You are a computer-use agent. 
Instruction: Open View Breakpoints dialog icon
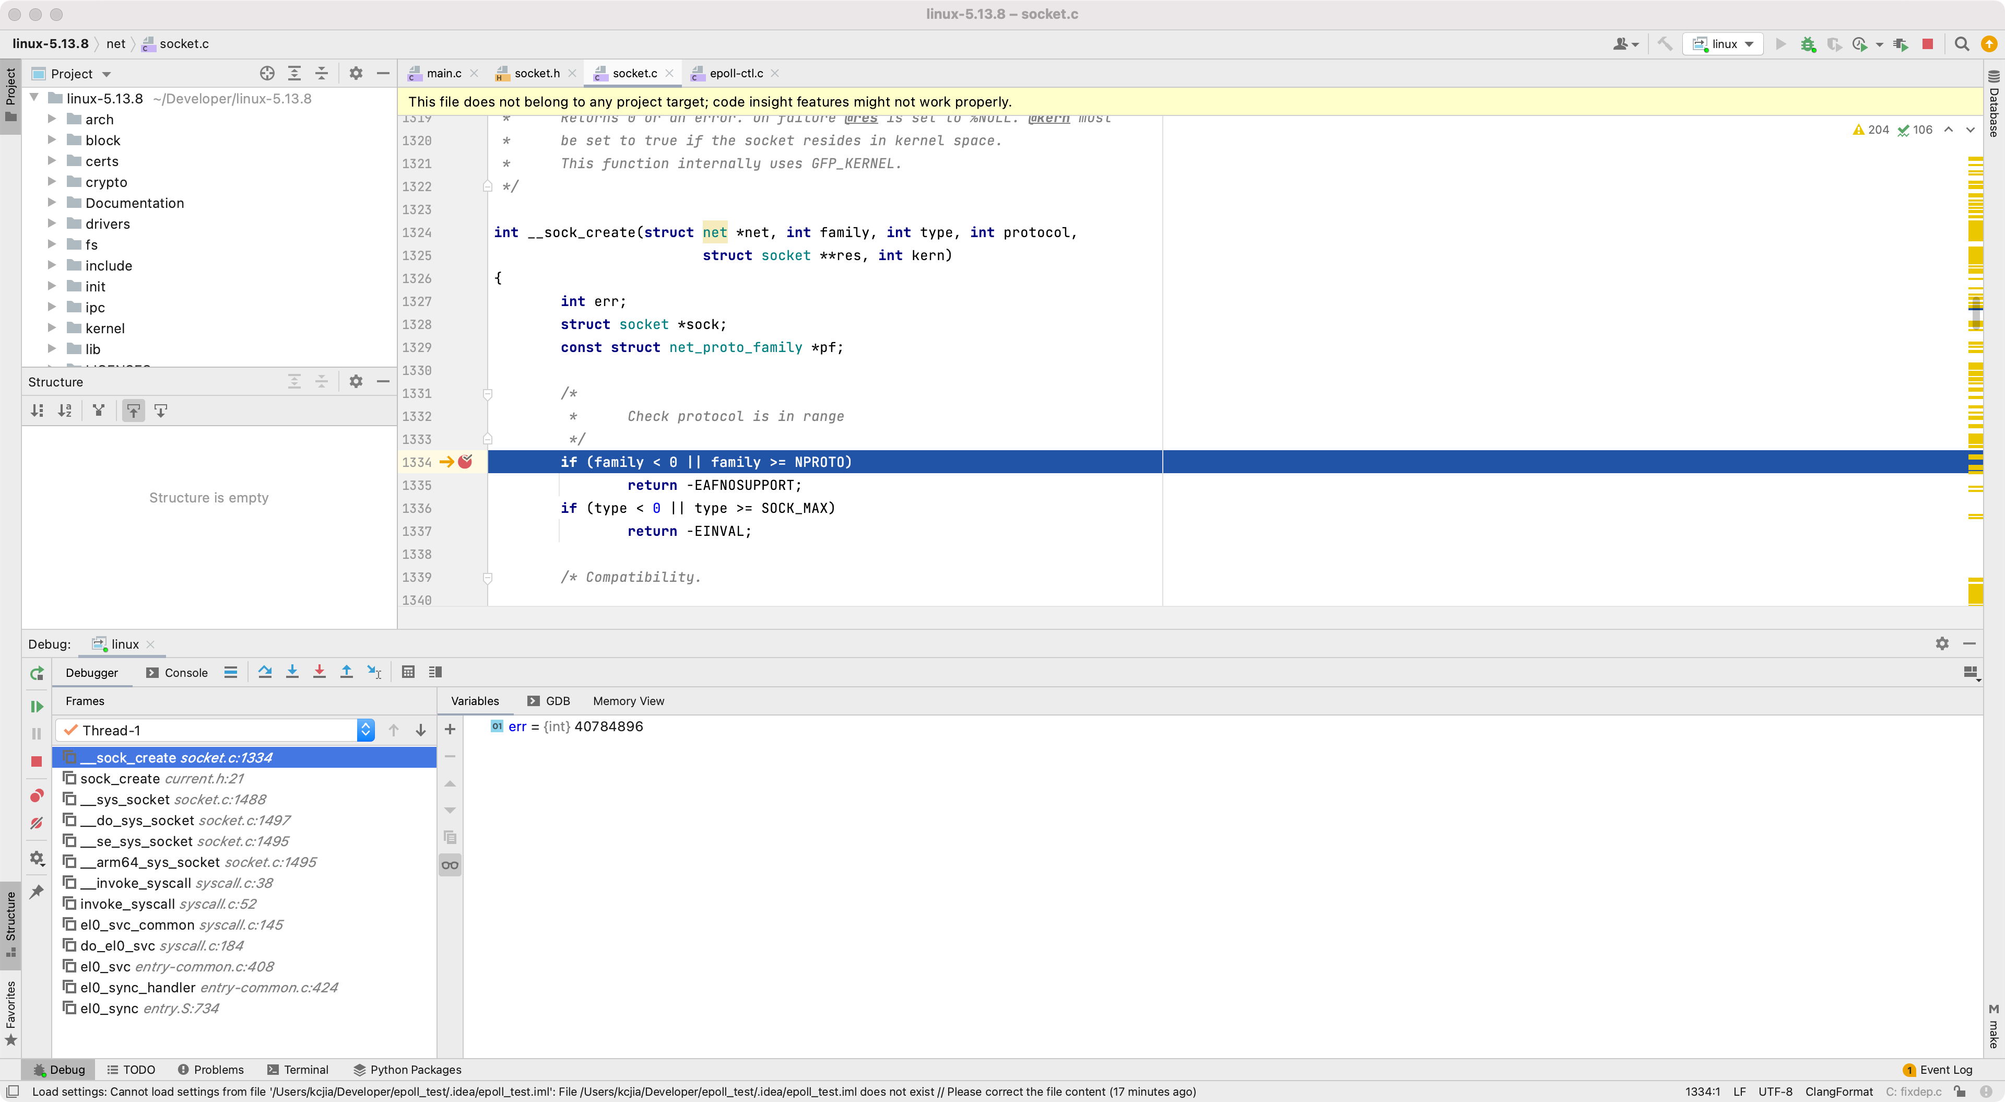[37, 796]
